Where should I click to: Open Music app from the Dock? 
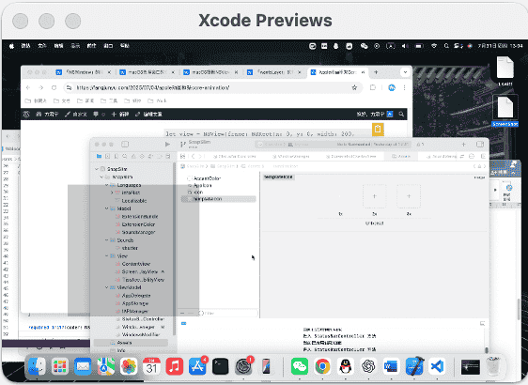pos(175,366)
